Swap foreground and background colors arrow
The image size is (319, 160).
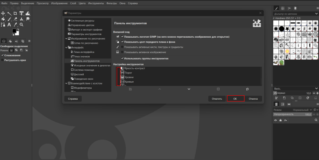coord(18,29)
